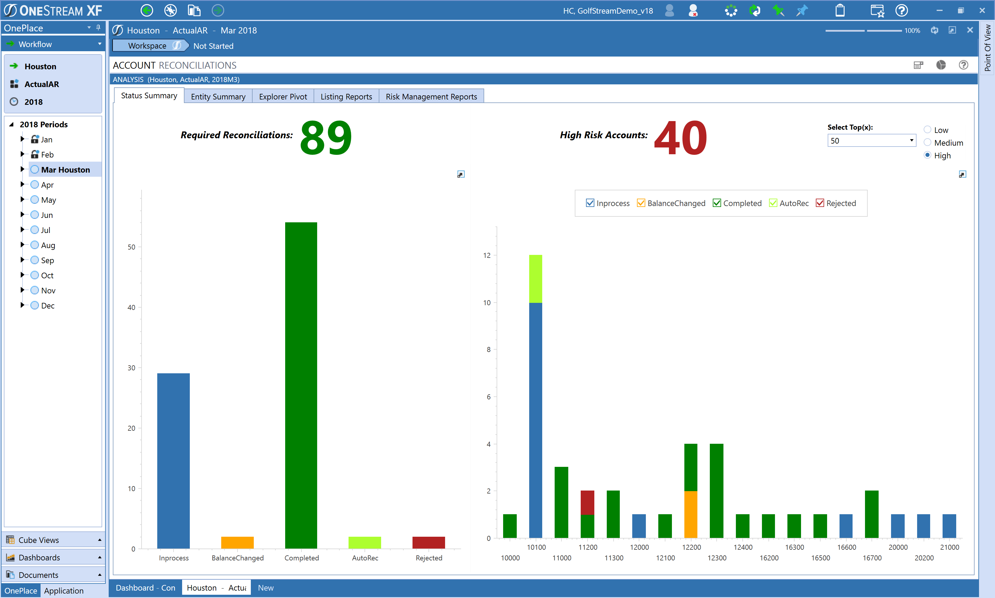The height and width of the screenshot is (598, 995).
Task: Uncheck the Inprocess legend checkbox
Action: coord(590,203)
